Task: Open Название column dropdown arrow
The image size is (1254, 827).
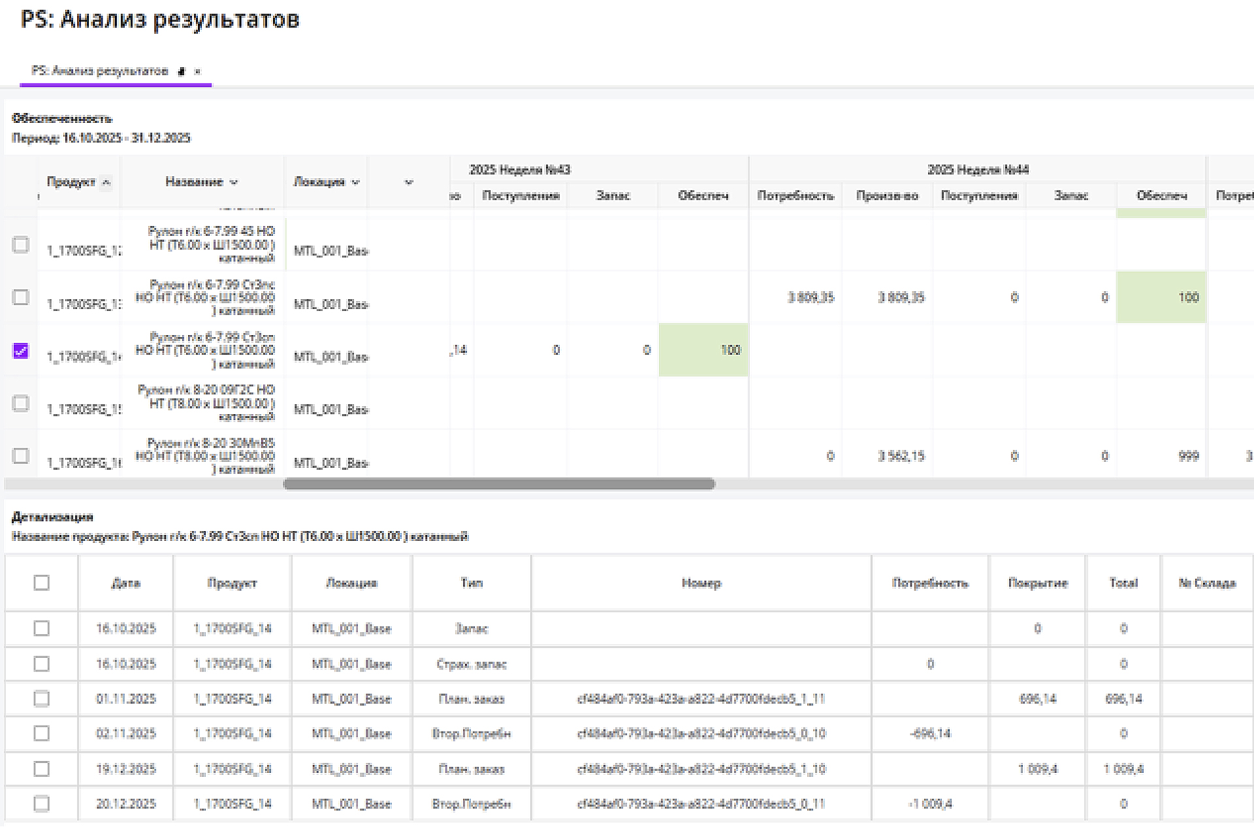Action: [234, 182]
